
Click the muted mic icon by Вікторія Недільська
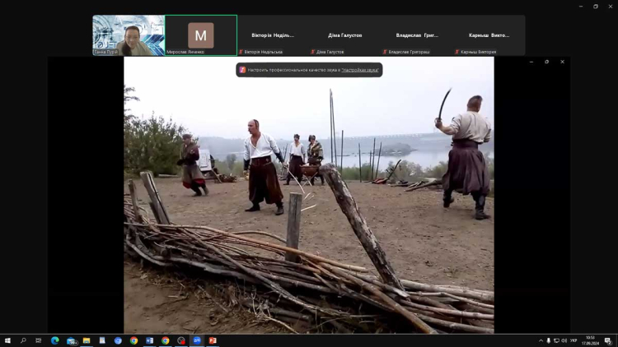click(241, 52)
